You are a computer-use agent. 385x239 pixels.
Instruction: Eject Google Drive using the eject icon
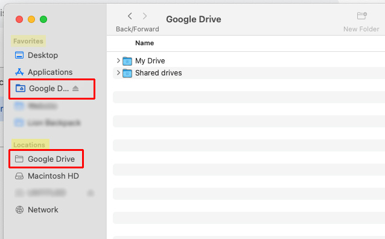pos(75,89)
